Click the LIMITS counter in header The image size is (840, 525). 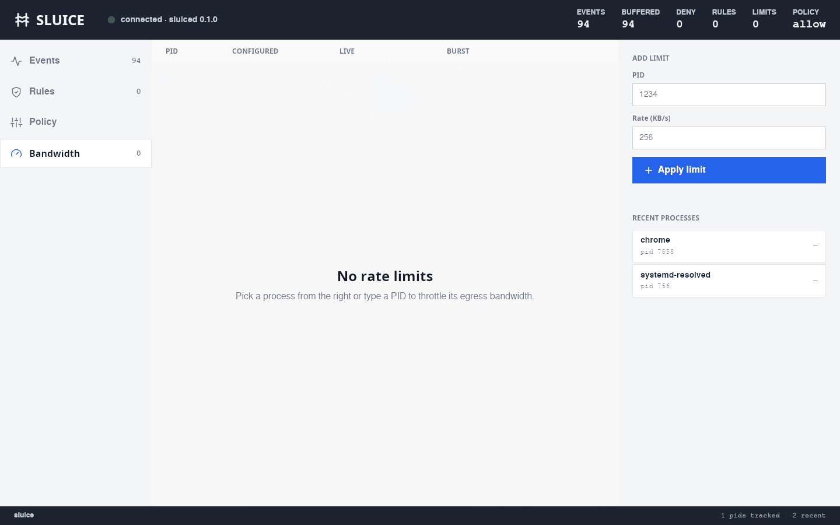pos(764,19)
